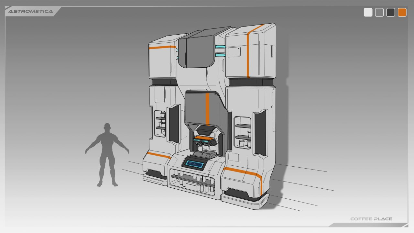Image resolution: width=414 pixels, height=233 pixels.
Task: Click the white color swatch
Action: pos(368,12)
